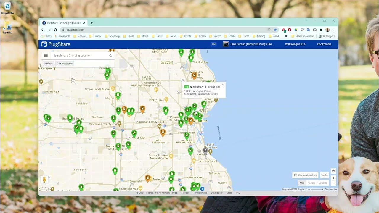
Task: Expand hidden bookmarks with the chevron
Action: click(x=286, y=36)
